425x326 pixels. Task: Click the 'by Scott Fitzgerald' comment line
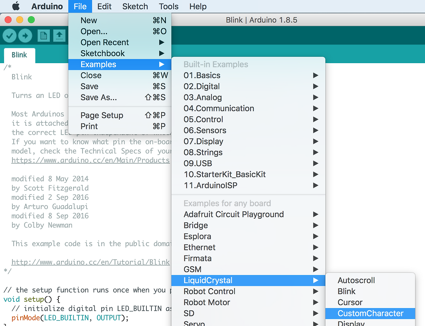[x=50, y=188]
